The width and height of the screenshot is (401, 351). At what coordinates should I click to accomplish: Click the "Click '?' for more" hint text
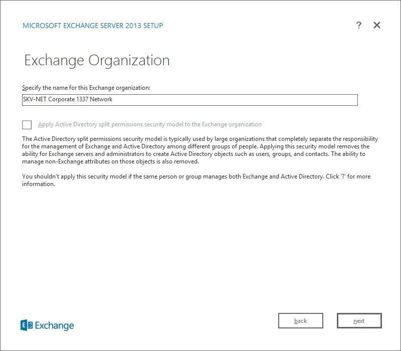tap(347, 177)
